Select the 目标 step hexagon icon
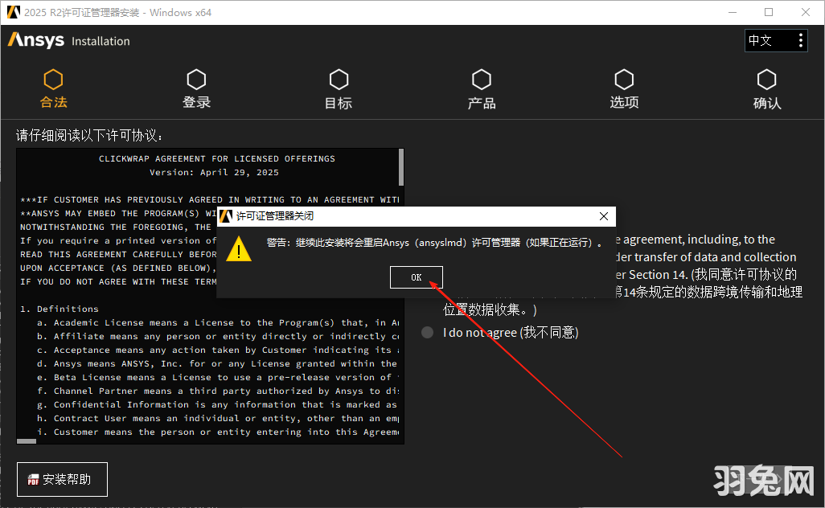 pos(339,80)
